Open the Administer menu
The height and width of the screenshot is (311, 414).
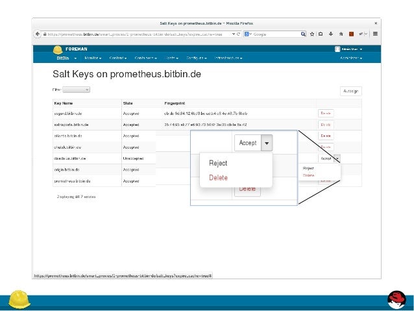[x=351, y=58]
